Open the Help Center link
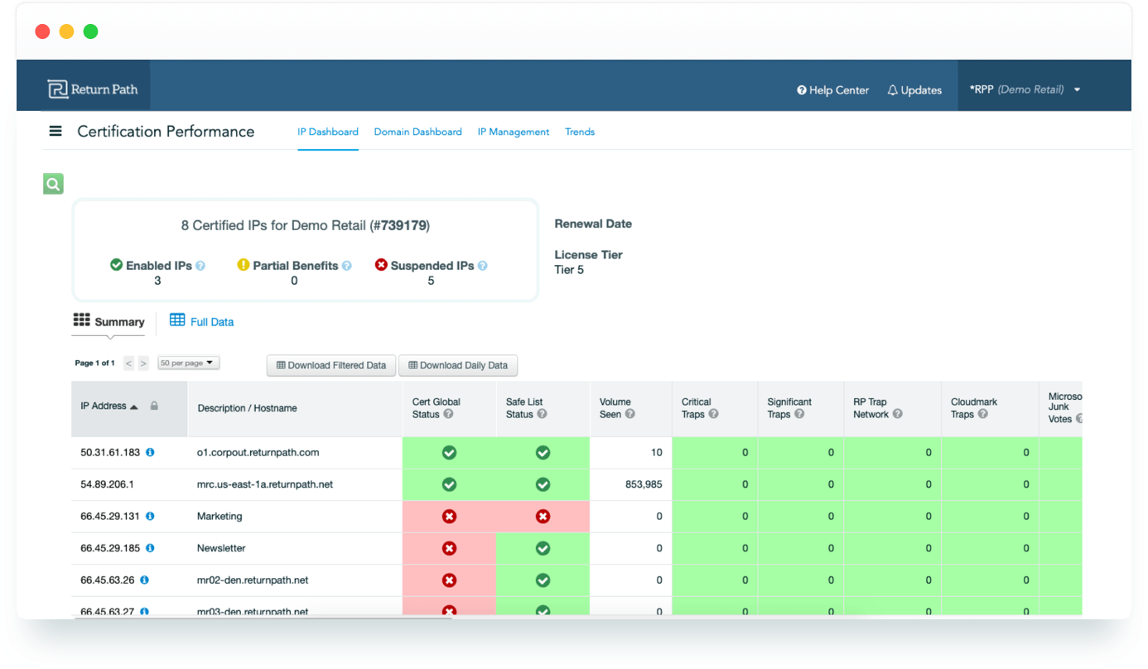Viewport: 1148px width, 669px height. tap(833, 90)
